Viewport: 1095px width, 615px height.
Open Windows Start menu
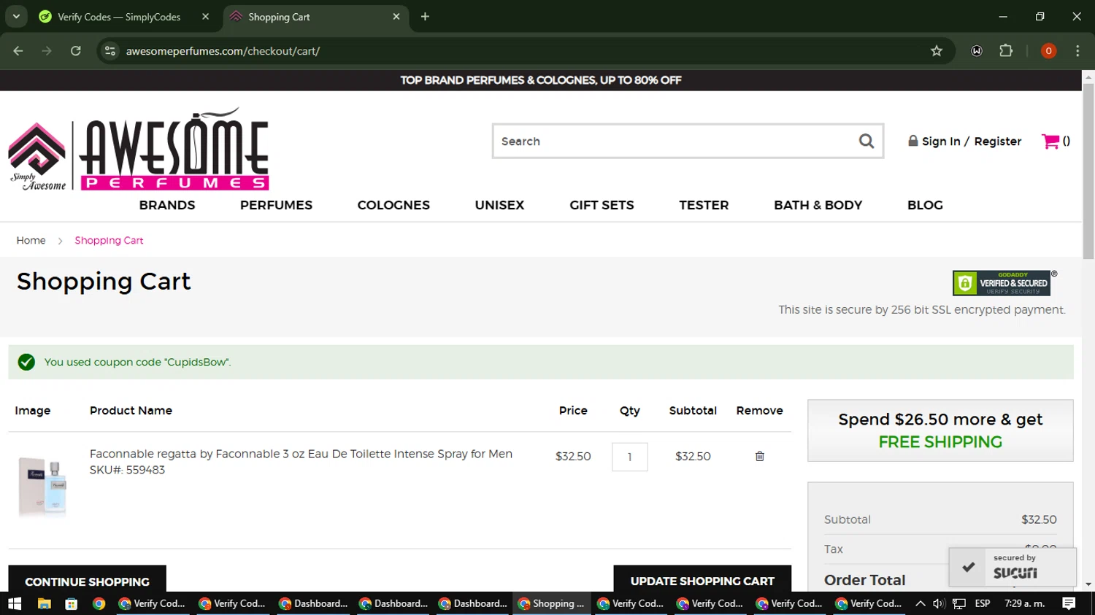(x=15, y=603)
